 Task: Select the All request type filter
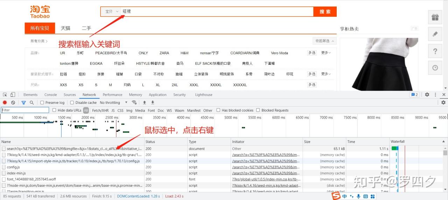tap(86, 110)
